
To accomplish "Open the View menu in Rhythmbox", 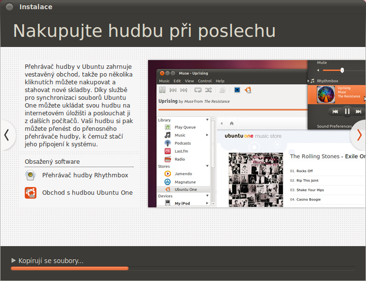I will 189,81.
